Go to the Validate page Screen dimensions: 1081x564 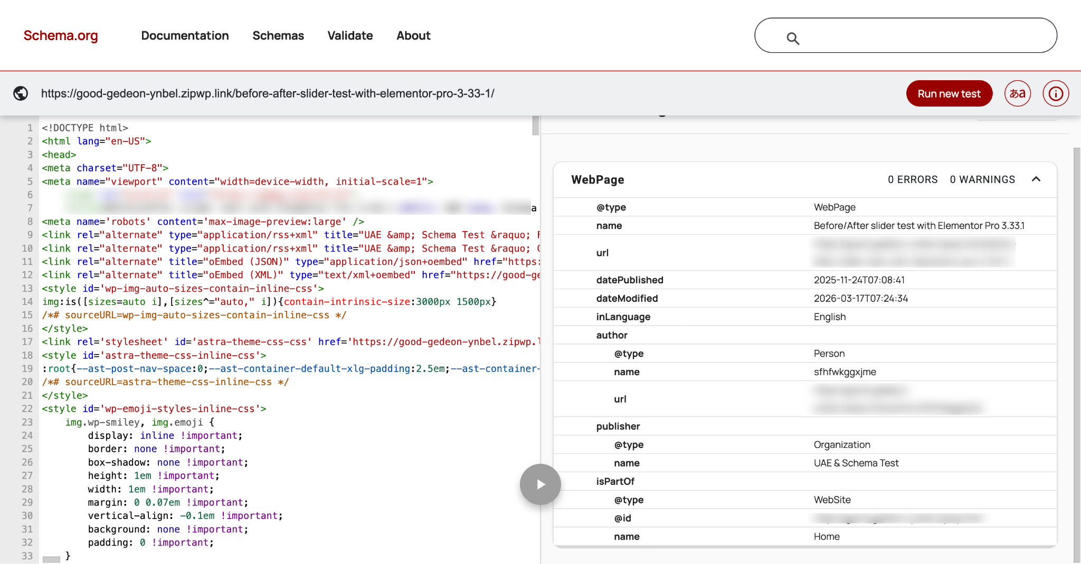pyautogui.click(x=350, y=35)
